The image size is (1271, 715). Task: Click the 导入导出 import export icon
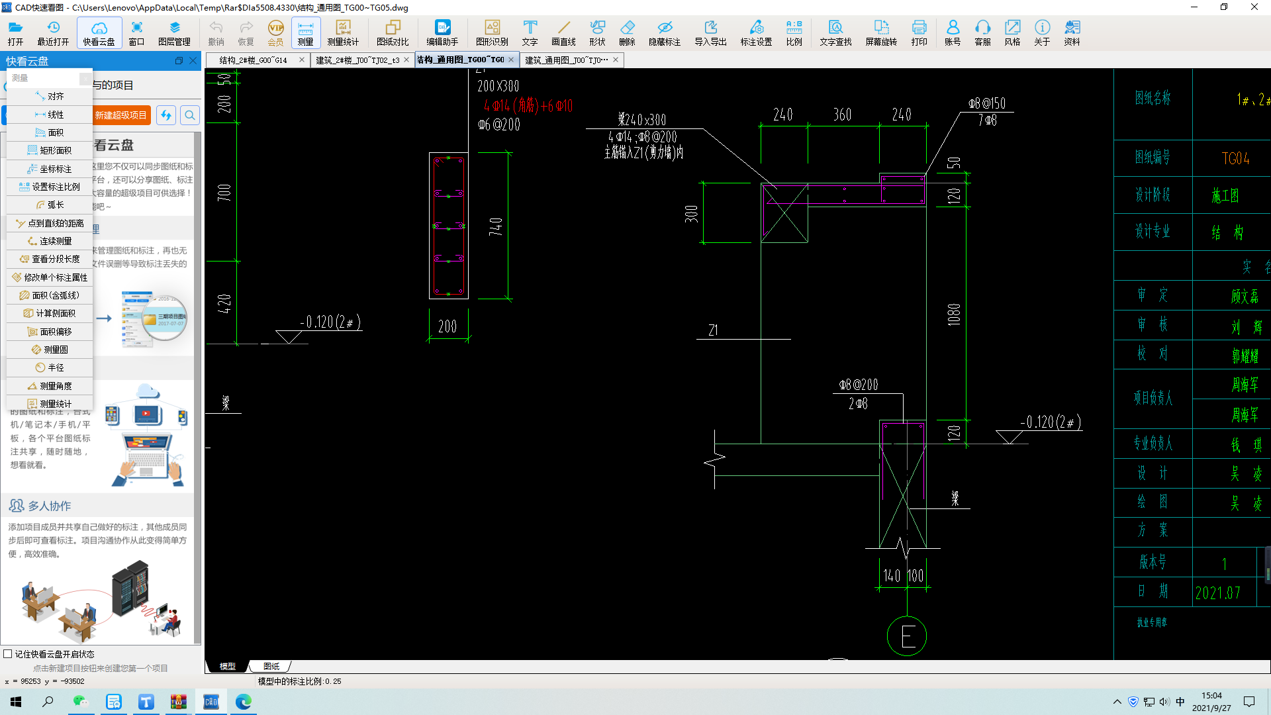coord(710,32)
